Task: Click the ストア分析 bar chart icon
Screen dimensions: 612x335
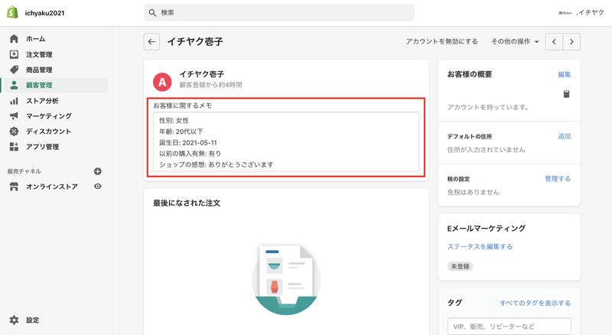Action: pyautogui.click(x=14, y=101)
